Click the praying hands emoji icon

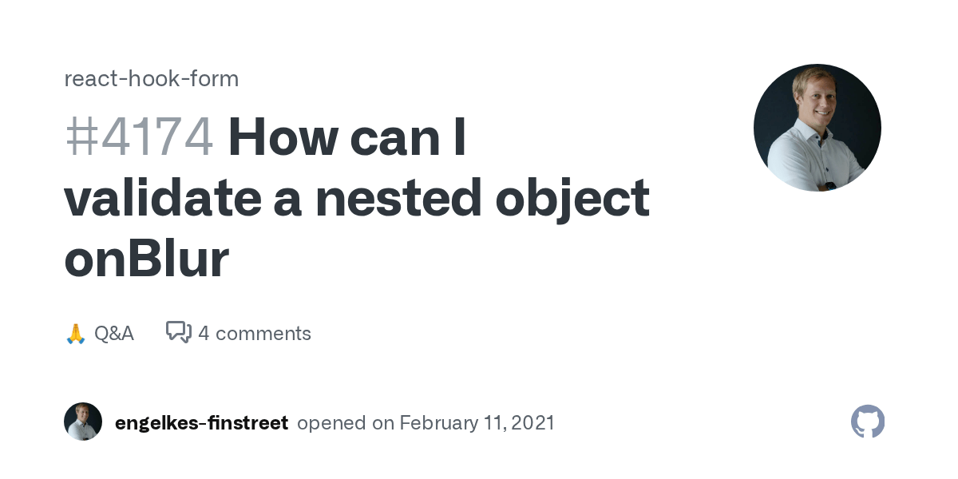(x=75, y=333)
